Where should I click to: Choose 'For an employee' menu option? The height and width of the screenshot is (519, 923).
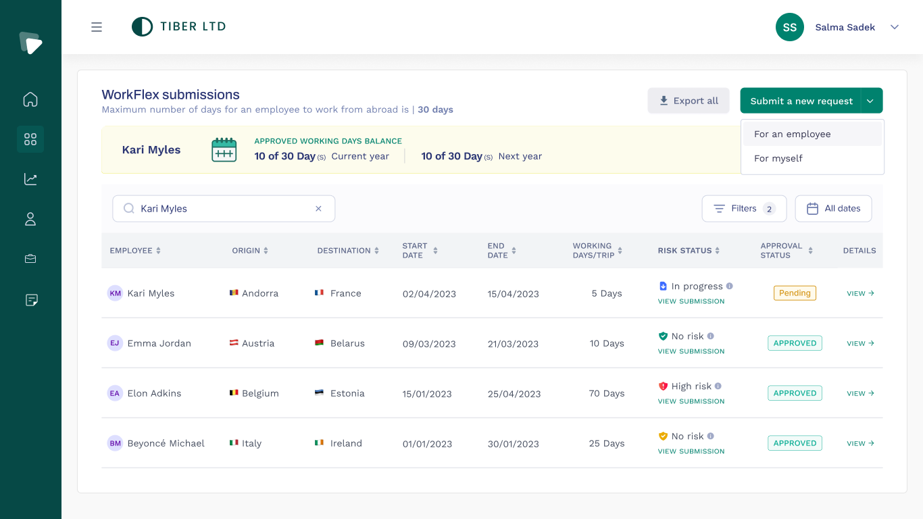tap(792, 134)
